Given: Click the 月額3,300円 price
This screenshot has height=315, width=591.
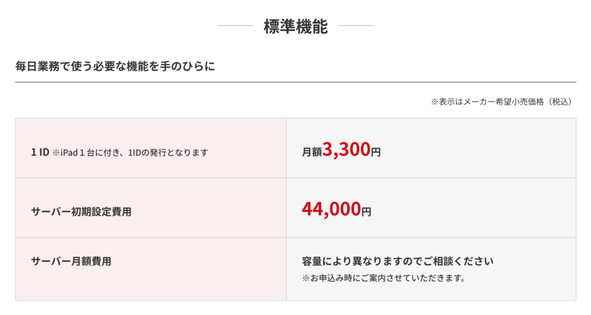Looking at the screenshot, I should [x=341, y=149].
